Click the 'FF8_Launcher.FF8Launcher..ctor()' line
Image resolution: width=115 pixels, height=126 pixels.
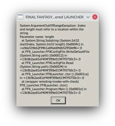[x=44, y=85]
